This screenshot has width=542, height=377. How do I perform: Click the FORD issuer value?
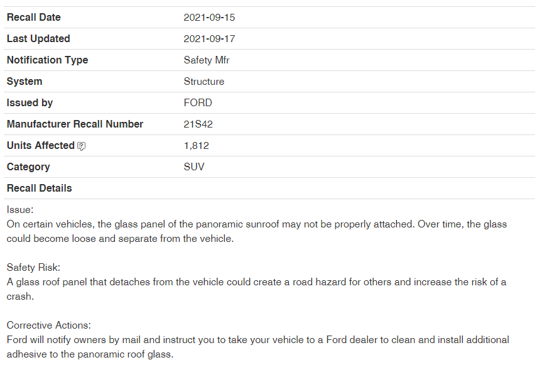(x=198, y=102)
